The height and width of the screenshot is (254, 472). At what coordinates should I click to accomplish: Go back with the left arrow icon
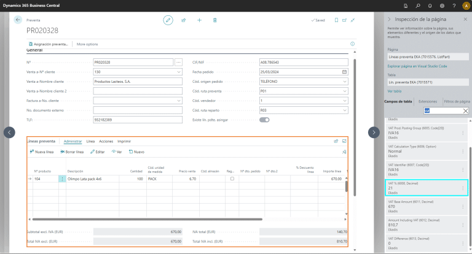(x=17, y=20)
